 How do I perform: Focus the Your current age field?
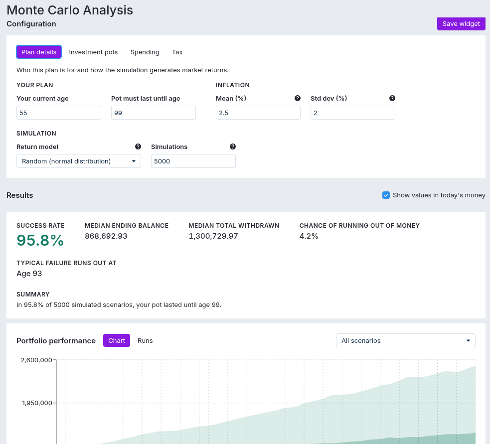59,113
